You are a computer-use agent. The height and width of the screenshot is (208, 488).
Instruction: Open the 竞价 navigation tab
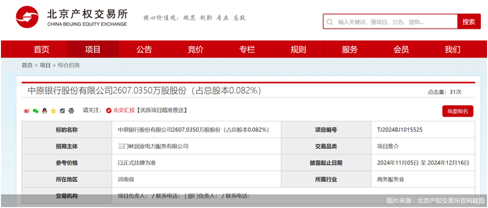tap(195, 49)
